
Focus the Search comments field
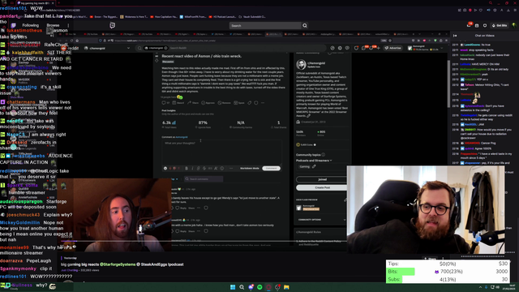point(204,178)
